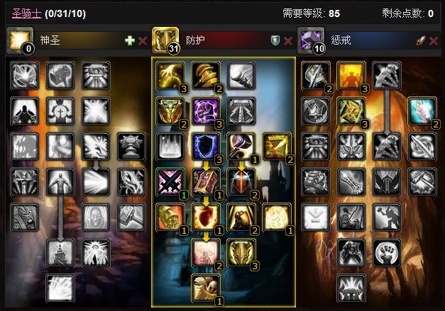445x311 pixels.
Task: Click the green plus healer role icon
Action: (130, 41)
